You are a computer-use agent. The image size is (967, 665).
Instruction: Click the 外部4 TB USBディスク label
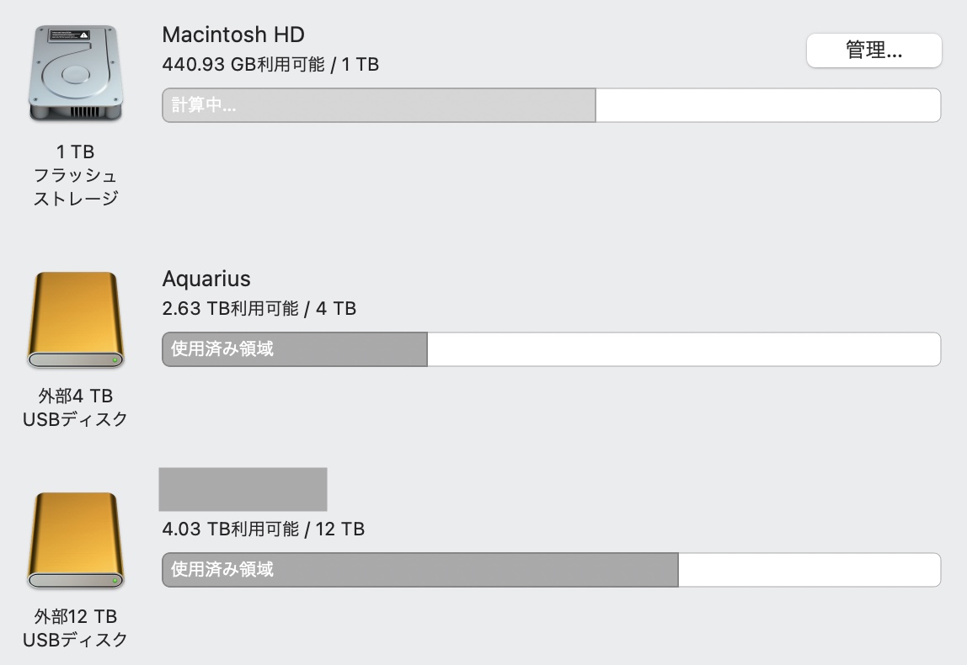click(x=75, y=407)
